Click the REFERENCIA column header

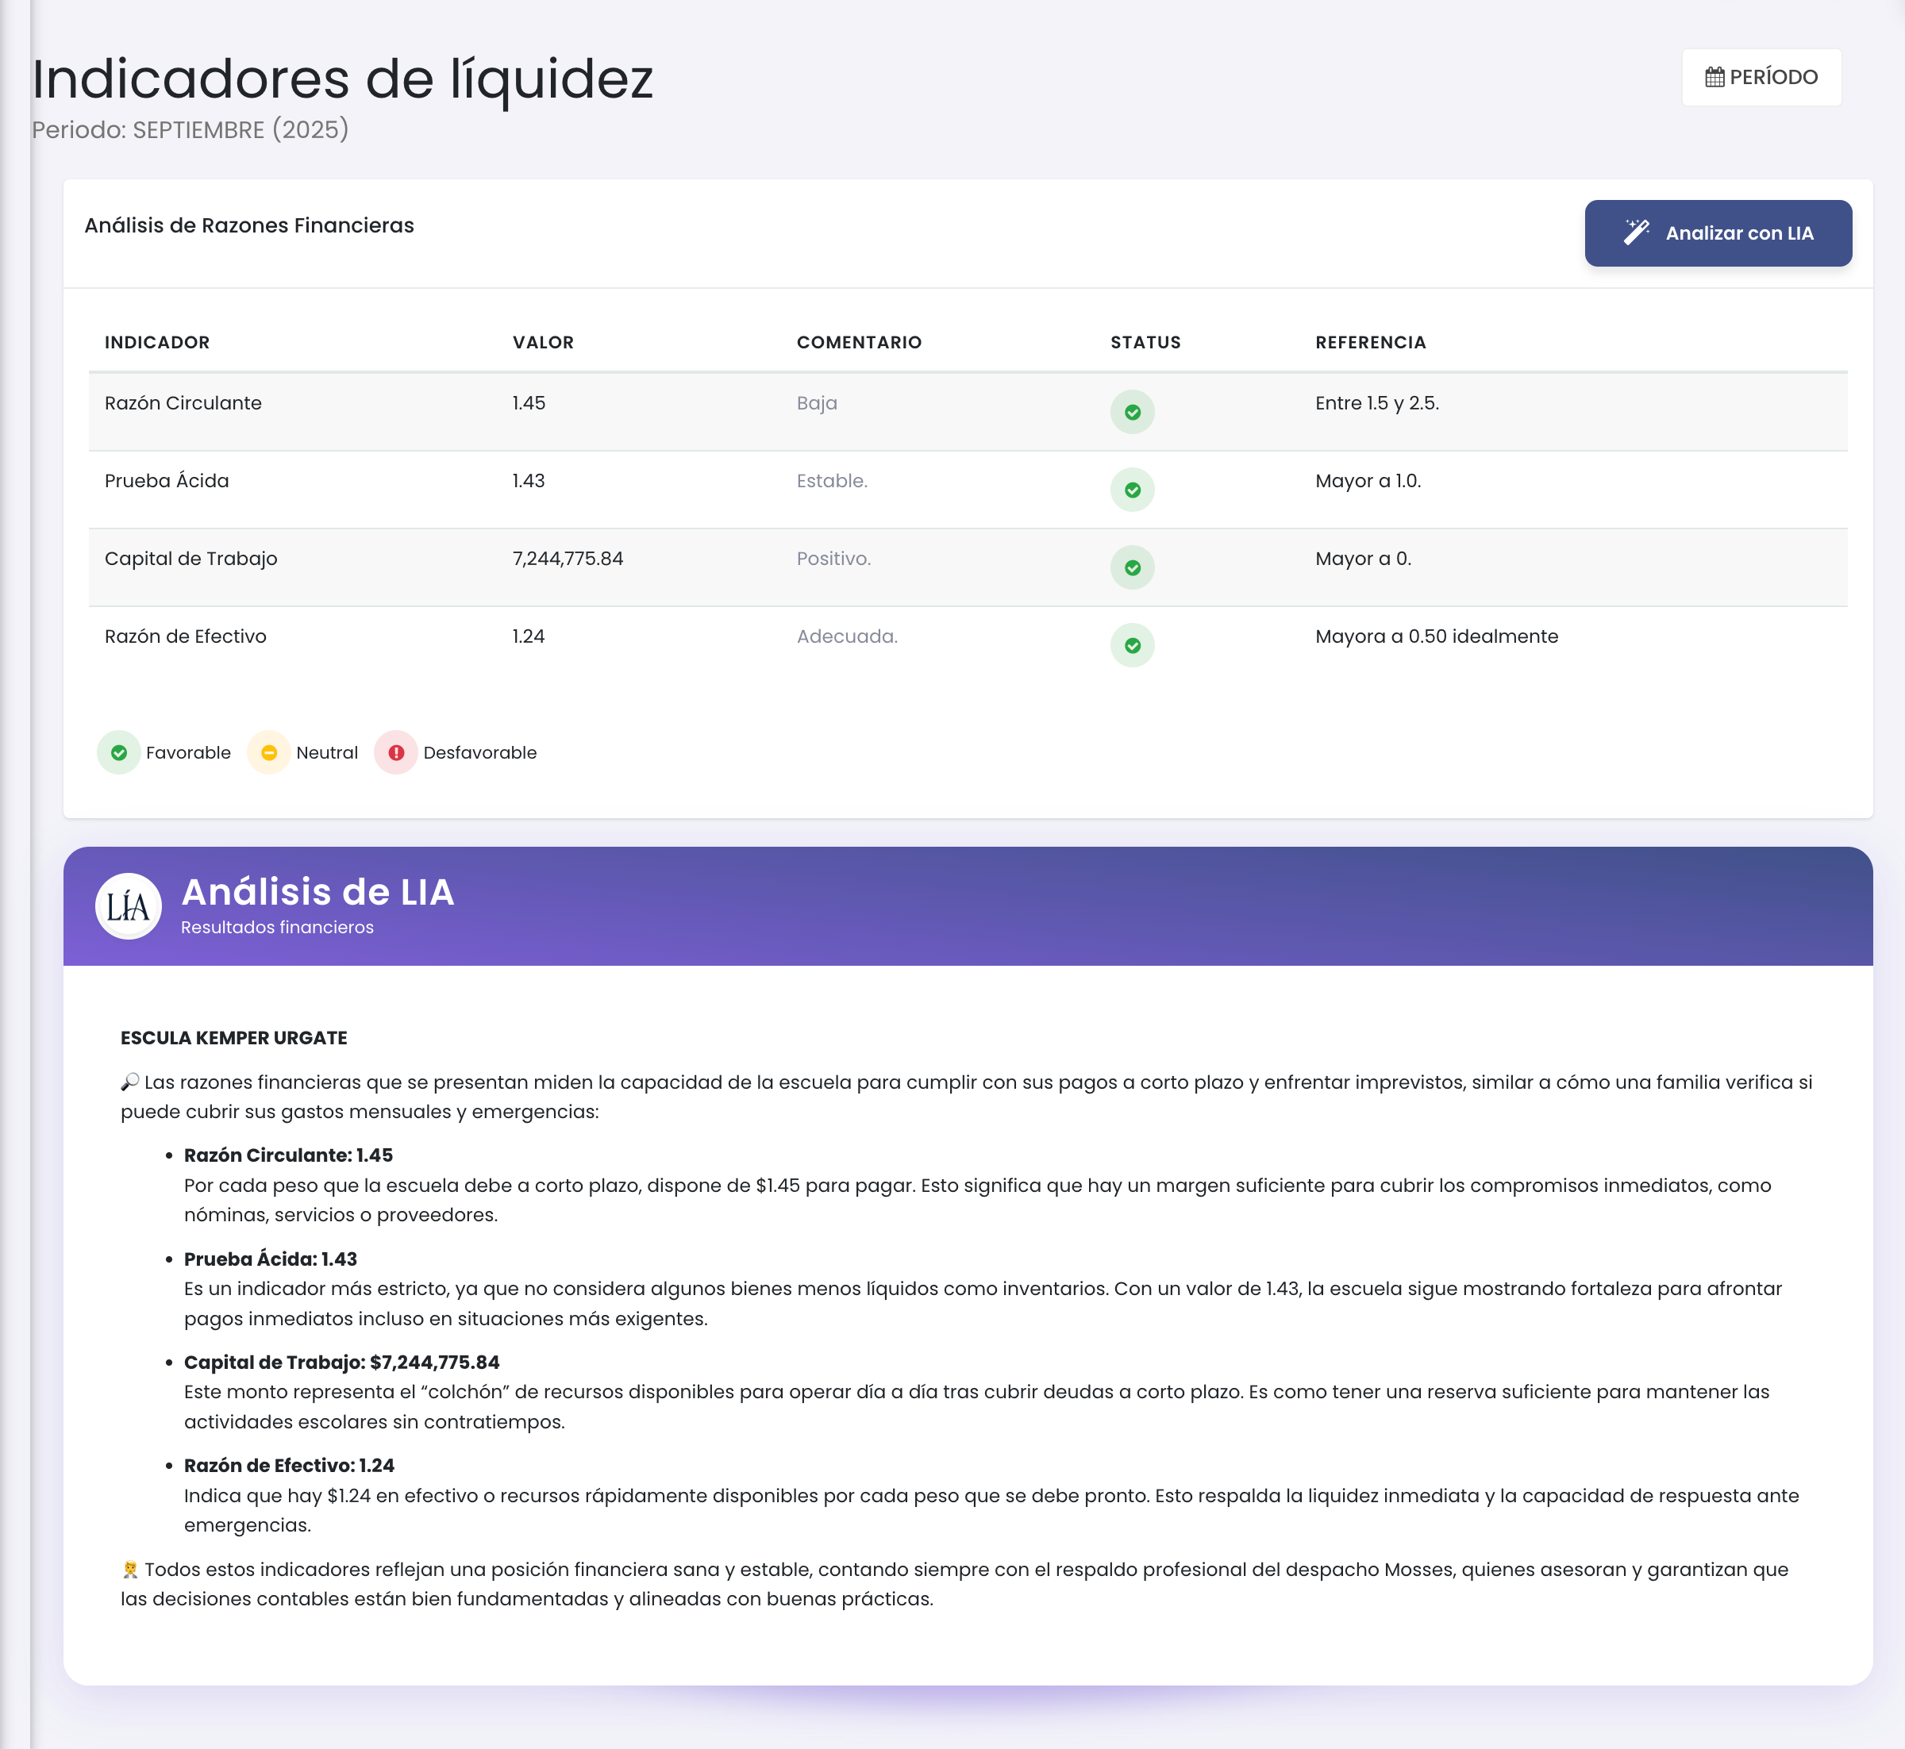coord(1370,343)
